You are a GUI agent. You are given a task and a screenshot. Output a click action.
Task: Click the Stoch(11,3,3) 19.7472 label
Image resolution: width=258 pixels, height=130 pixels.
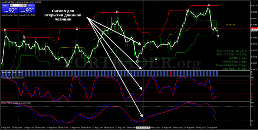point(13,77)
